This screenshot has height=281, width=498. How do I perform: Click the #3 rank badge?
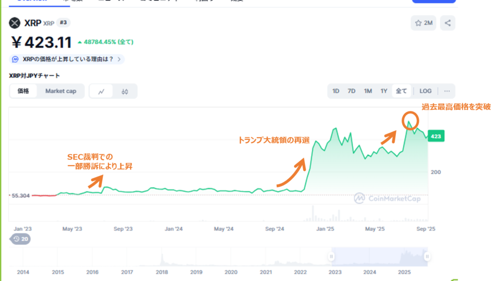[x=63, y=22]
